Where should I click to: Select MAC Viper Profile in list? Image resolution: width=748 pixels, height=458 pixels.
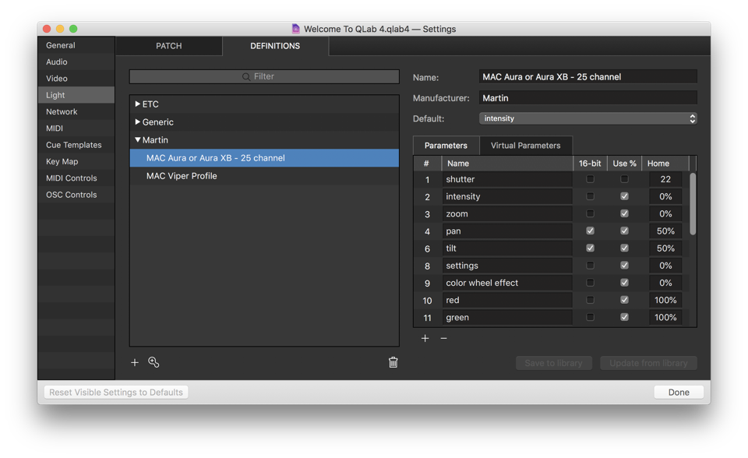point(182,176)
